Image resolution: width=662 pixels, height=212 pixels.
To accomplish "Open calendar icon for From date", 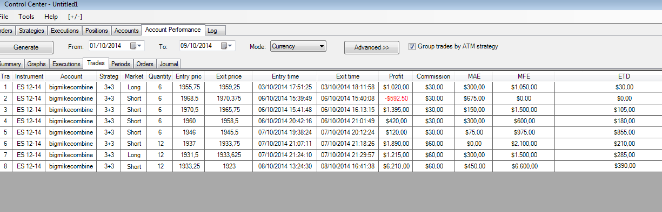I will click(133, 46).
